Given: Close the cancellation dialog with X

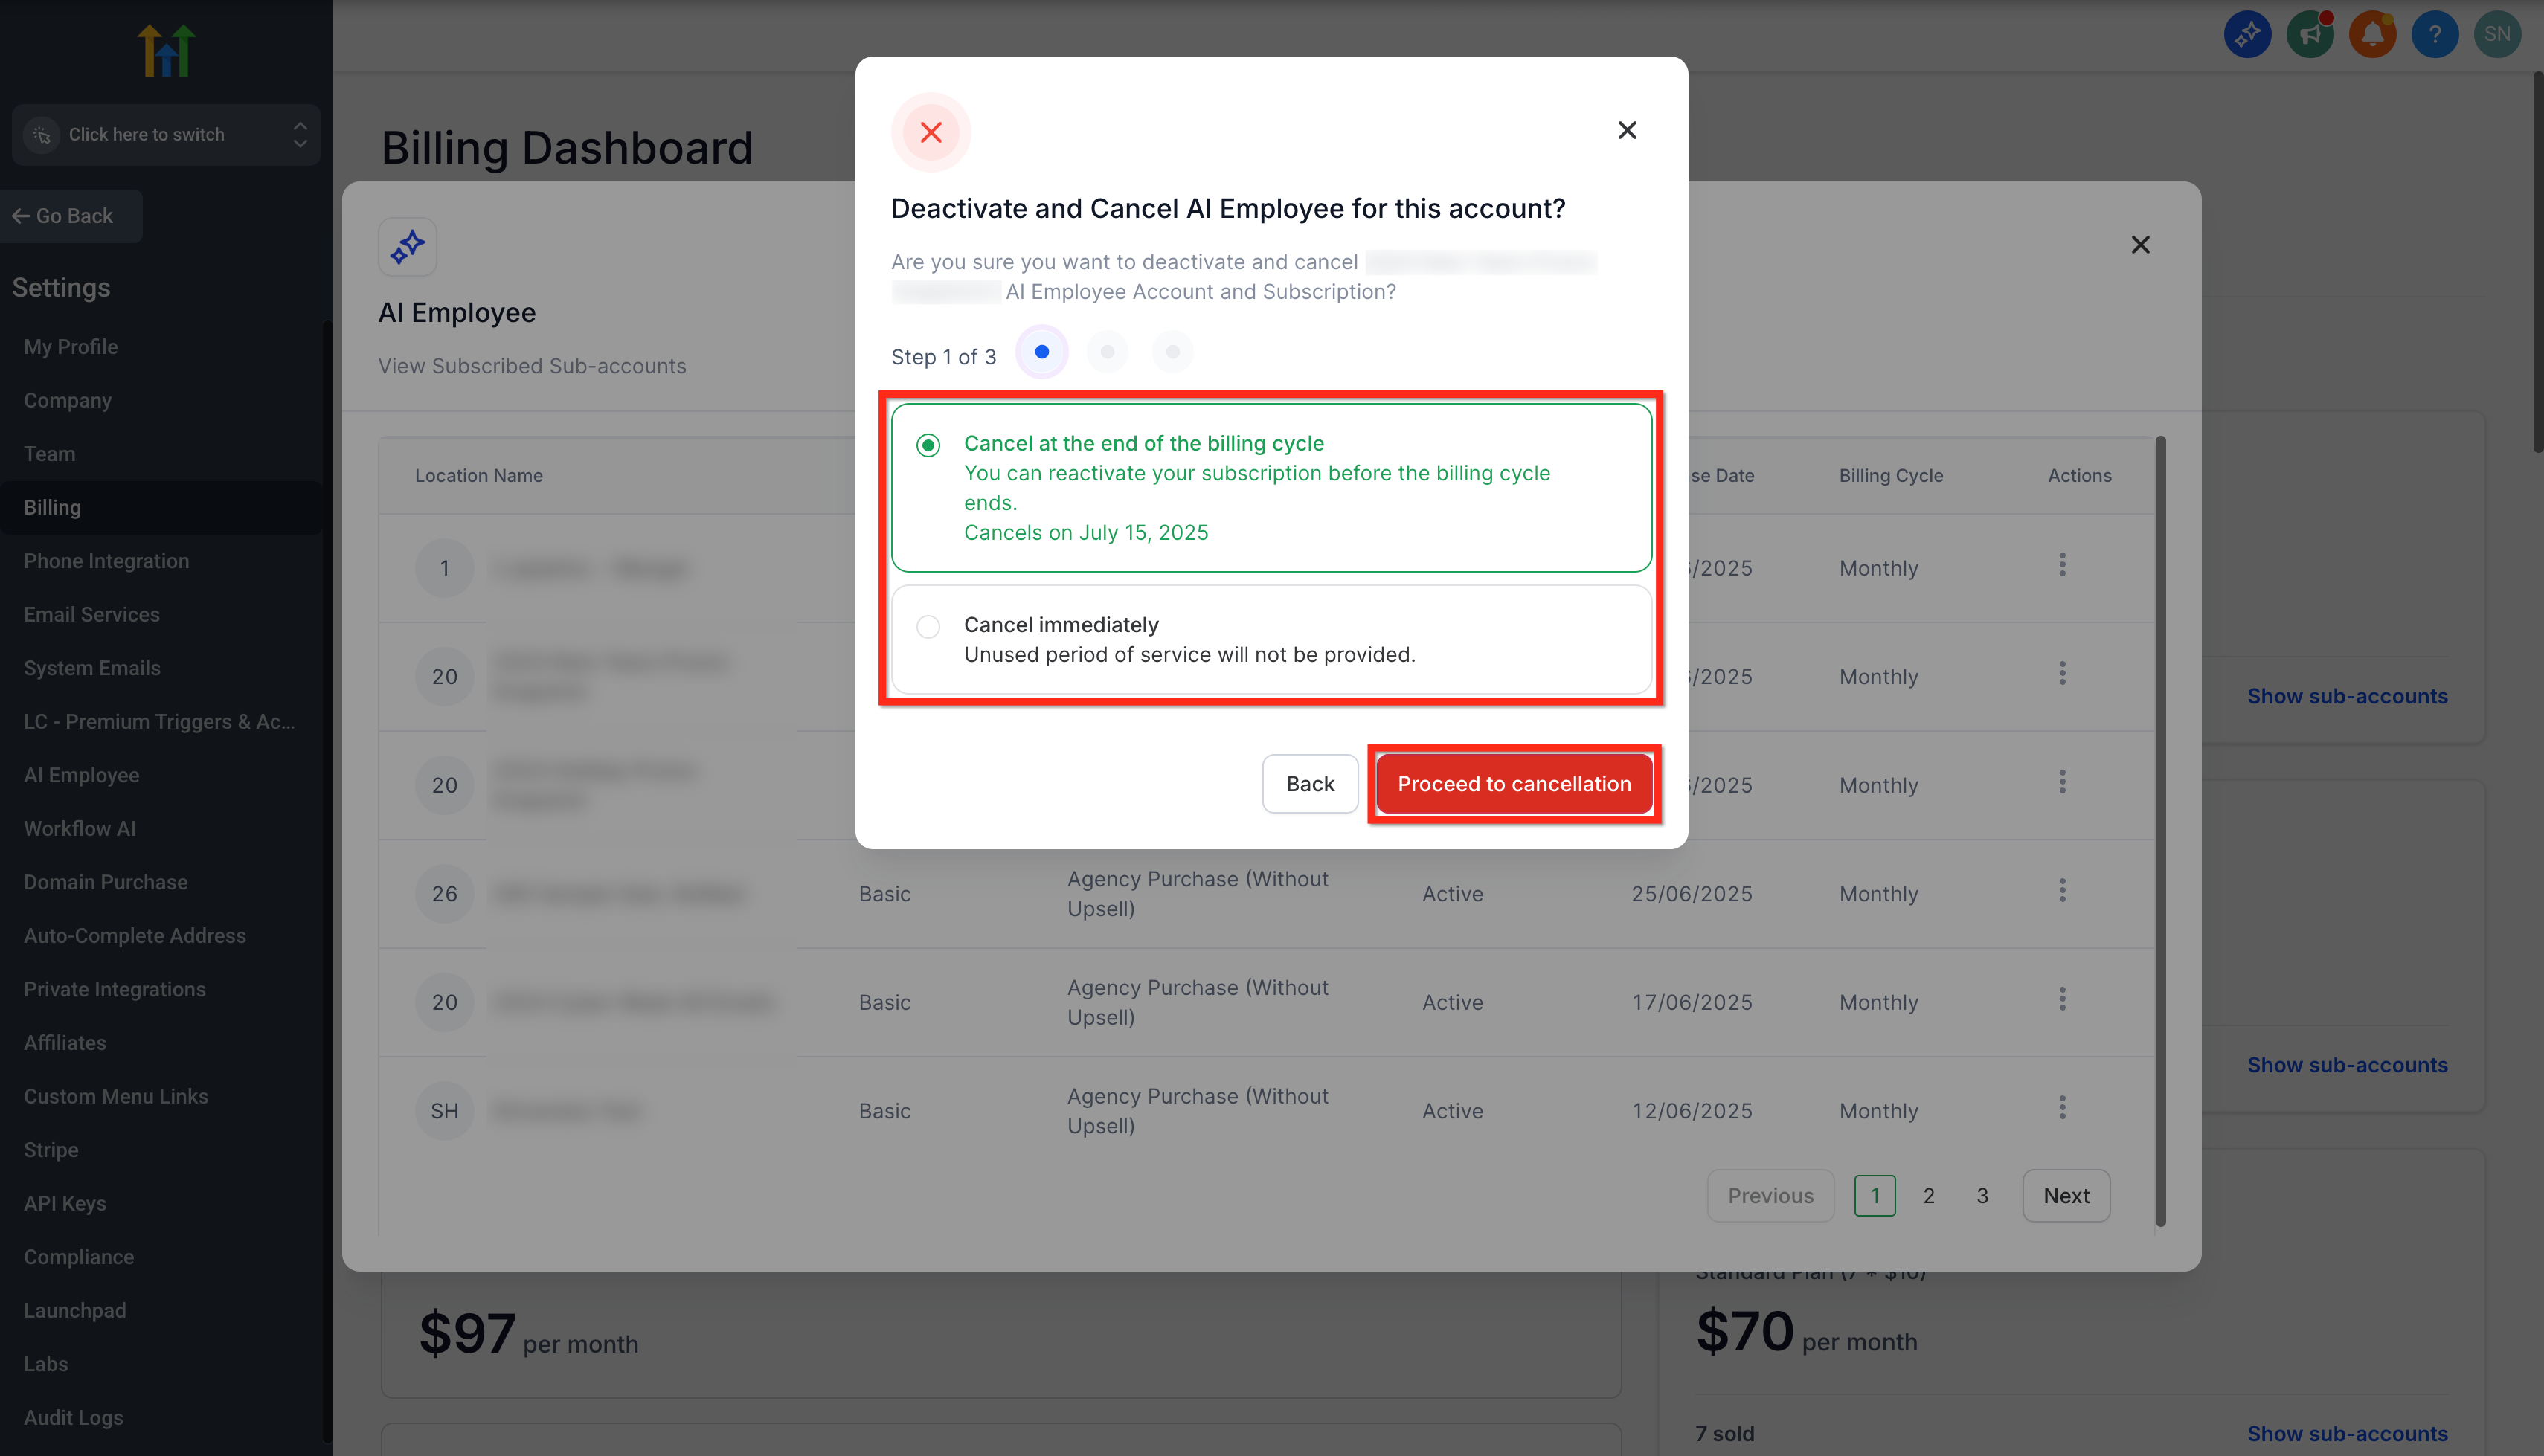Looking at the screenshot, I should pyautogui.click(x=1627, y=130).
